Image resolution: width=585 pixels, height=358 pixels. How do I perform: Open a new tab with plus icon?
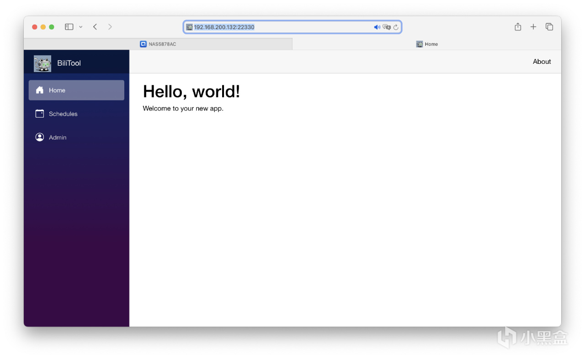tap(533, 27)
